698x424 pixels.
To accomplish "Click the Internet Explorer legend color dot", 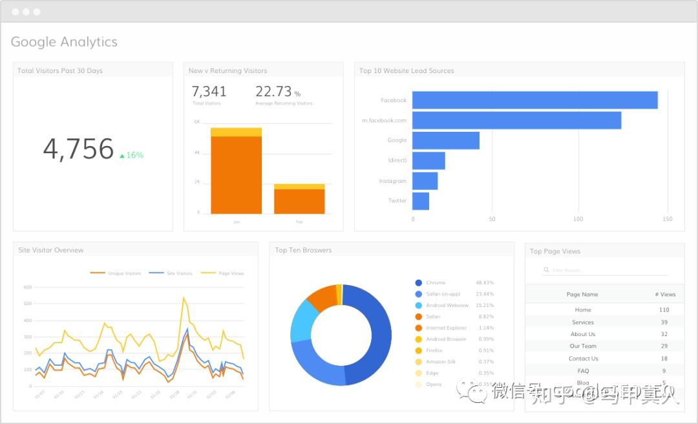I will (x=418, y=328).
